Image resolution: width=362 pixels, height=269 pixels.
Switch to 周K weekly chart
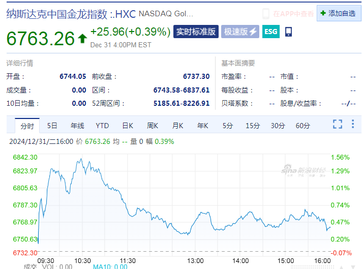(153, 126)
